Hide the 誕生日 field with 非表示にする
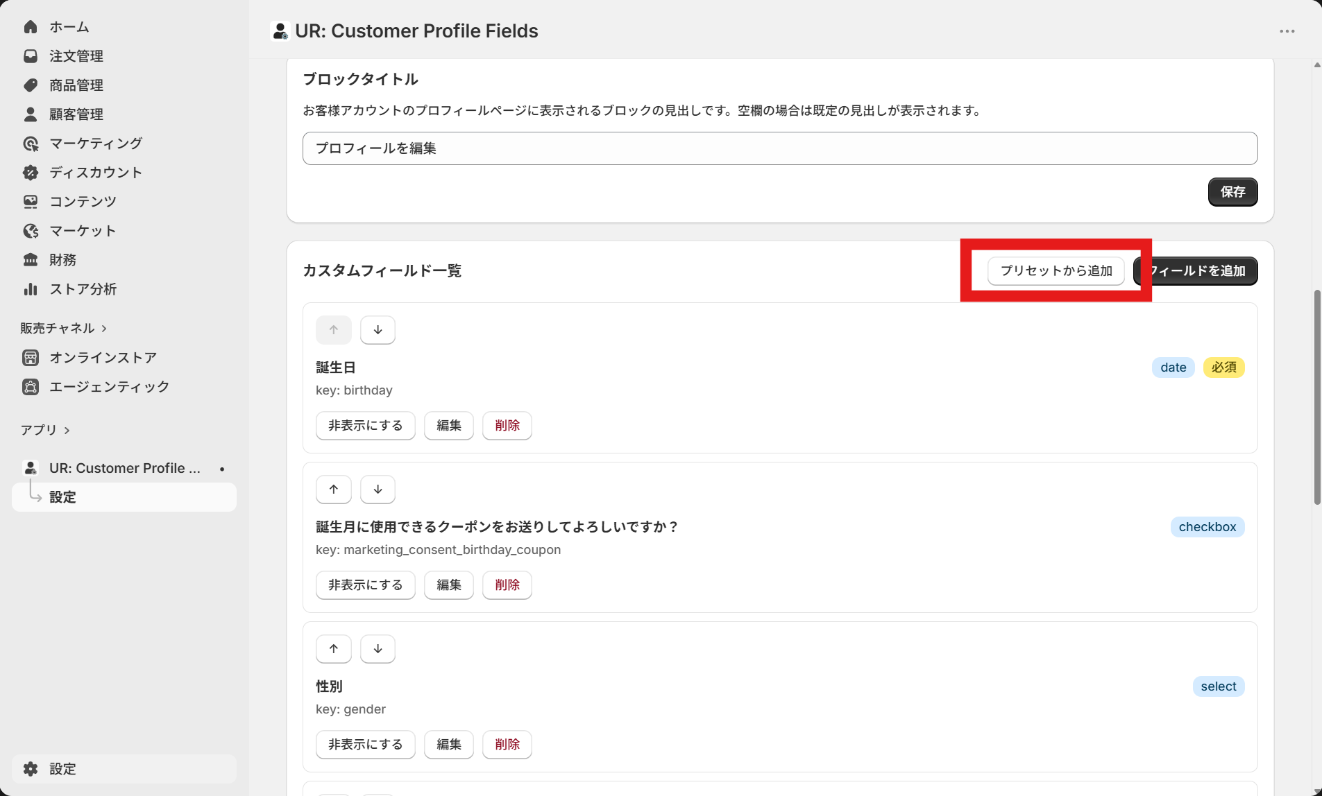The image size is (1322, 796). click(x=366, y=426)
